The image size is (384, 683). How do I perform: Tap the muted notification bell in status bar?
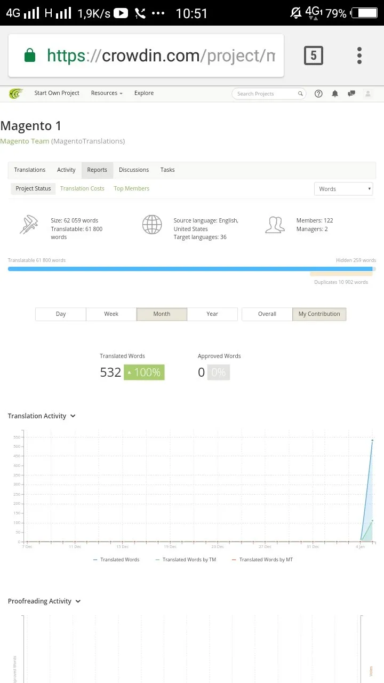tap(295, 13)
